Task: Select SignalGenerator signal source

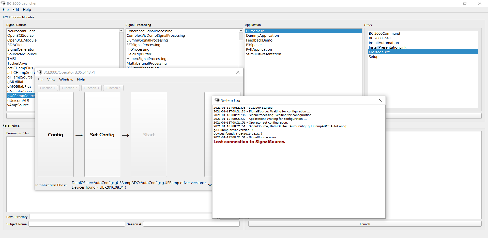Action: tap(21, 49)
